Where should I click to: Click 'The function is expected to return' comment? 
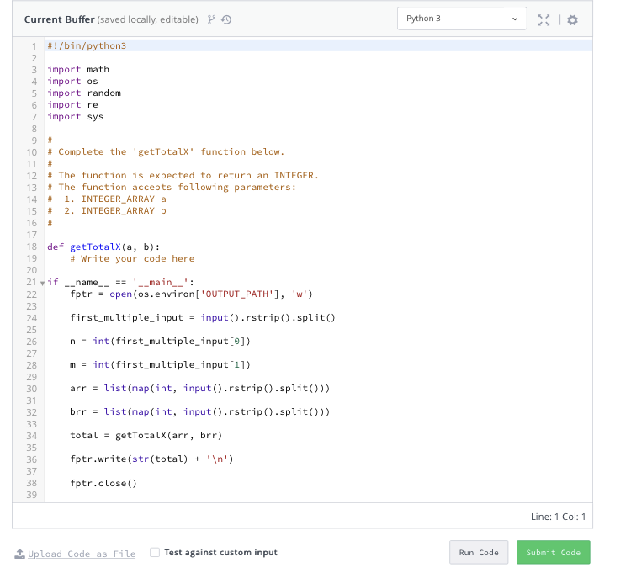(183, 176)
